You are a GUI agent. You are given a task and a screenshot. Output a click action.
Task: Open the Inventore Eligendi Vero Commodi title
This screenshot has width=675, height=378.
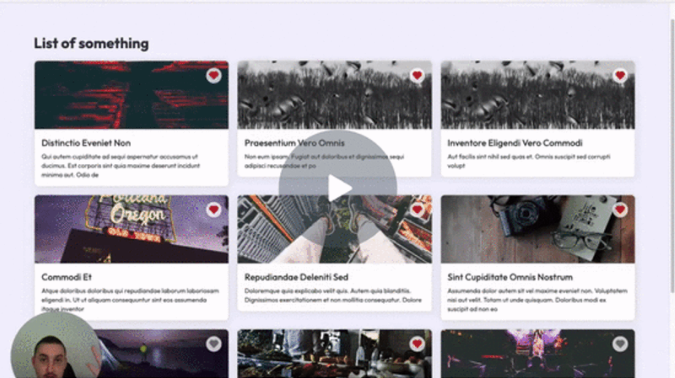coord(515,143)
